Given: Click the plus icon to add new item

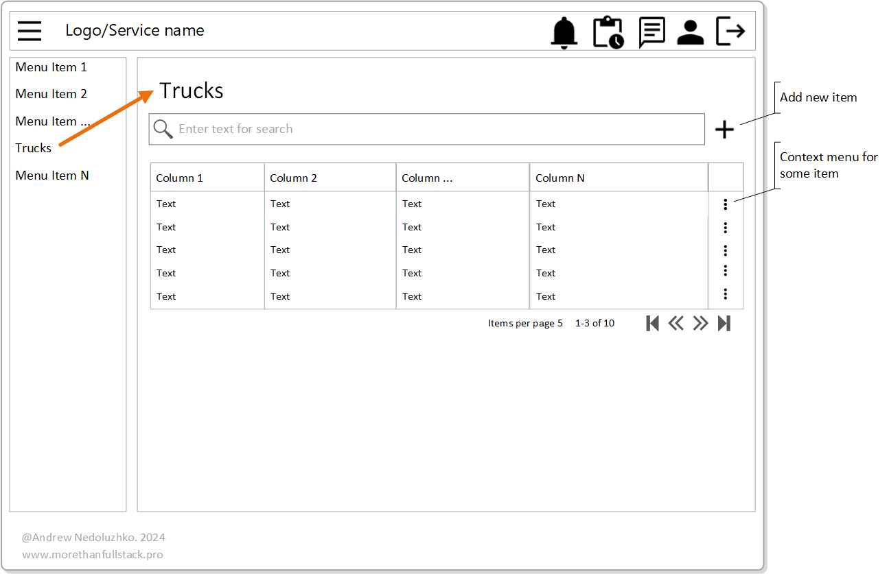Looking at the screenshot, I should click(x=724, y=130).
